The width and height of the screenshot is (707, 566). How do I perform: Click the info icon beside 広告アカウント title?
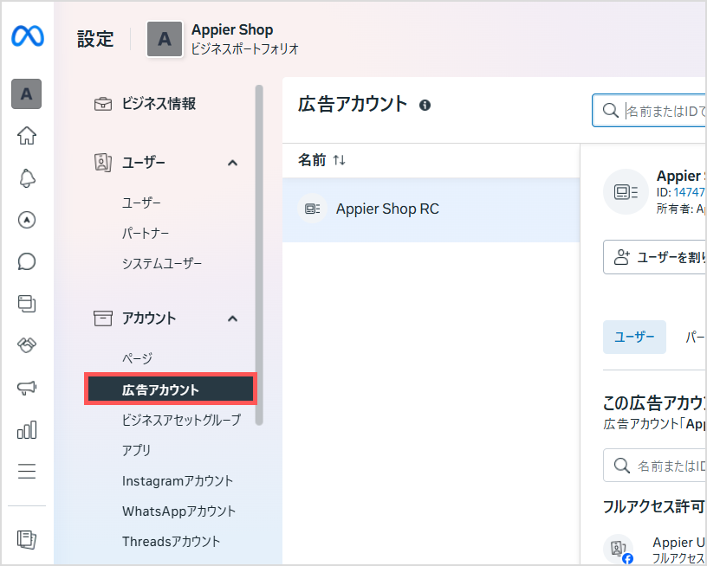pos(425,106)
